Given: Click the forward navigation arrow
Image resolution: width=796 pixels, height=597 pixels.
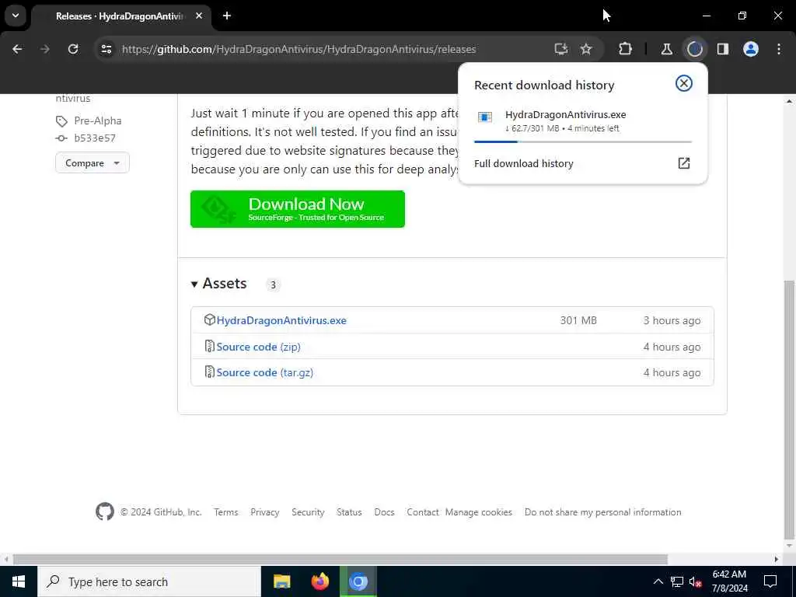Looking at the screenshot, I should pyautogui.click(x=44, y=49).
